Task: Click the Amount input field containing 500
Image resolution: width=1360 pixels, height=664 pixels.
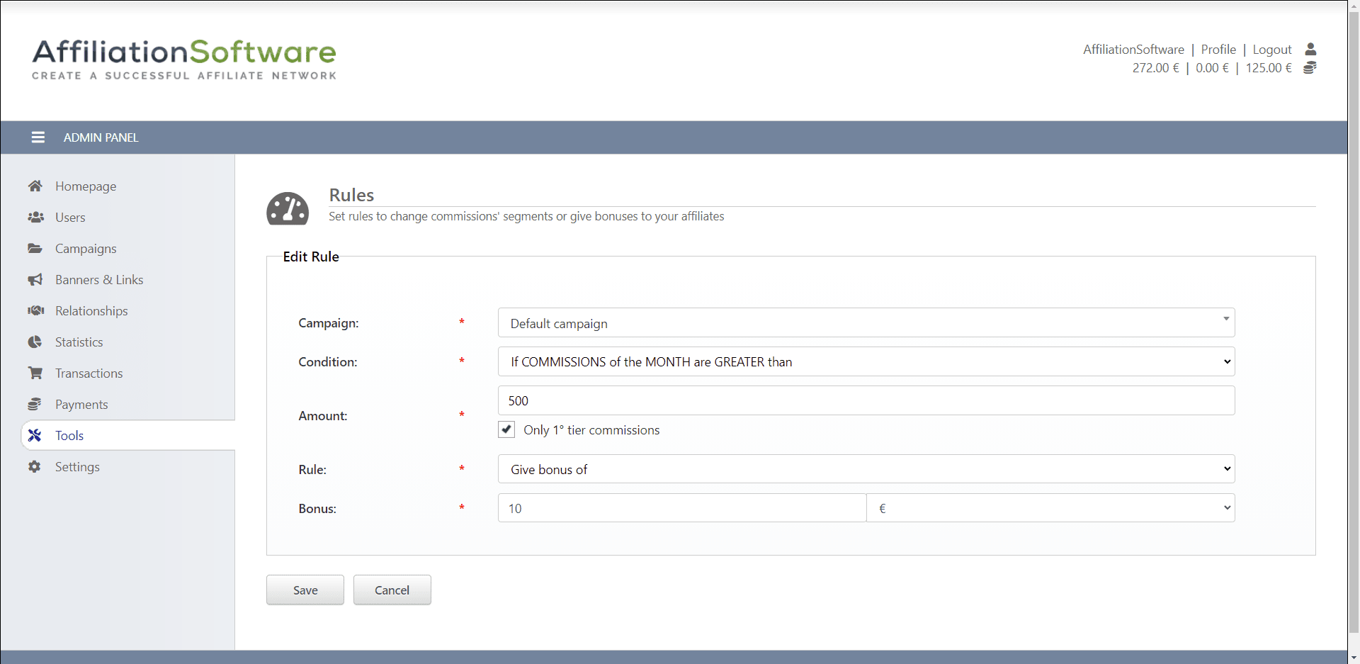Action: tap(866, 400)
